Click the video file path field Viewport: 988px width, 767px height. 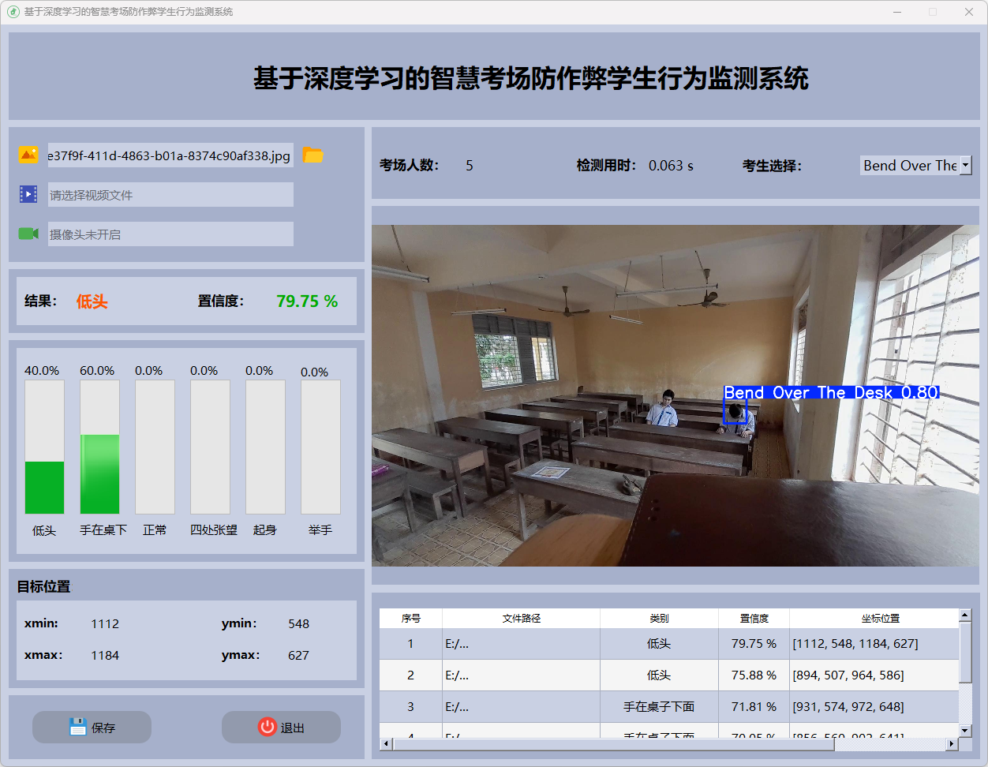tap(170, 195)
